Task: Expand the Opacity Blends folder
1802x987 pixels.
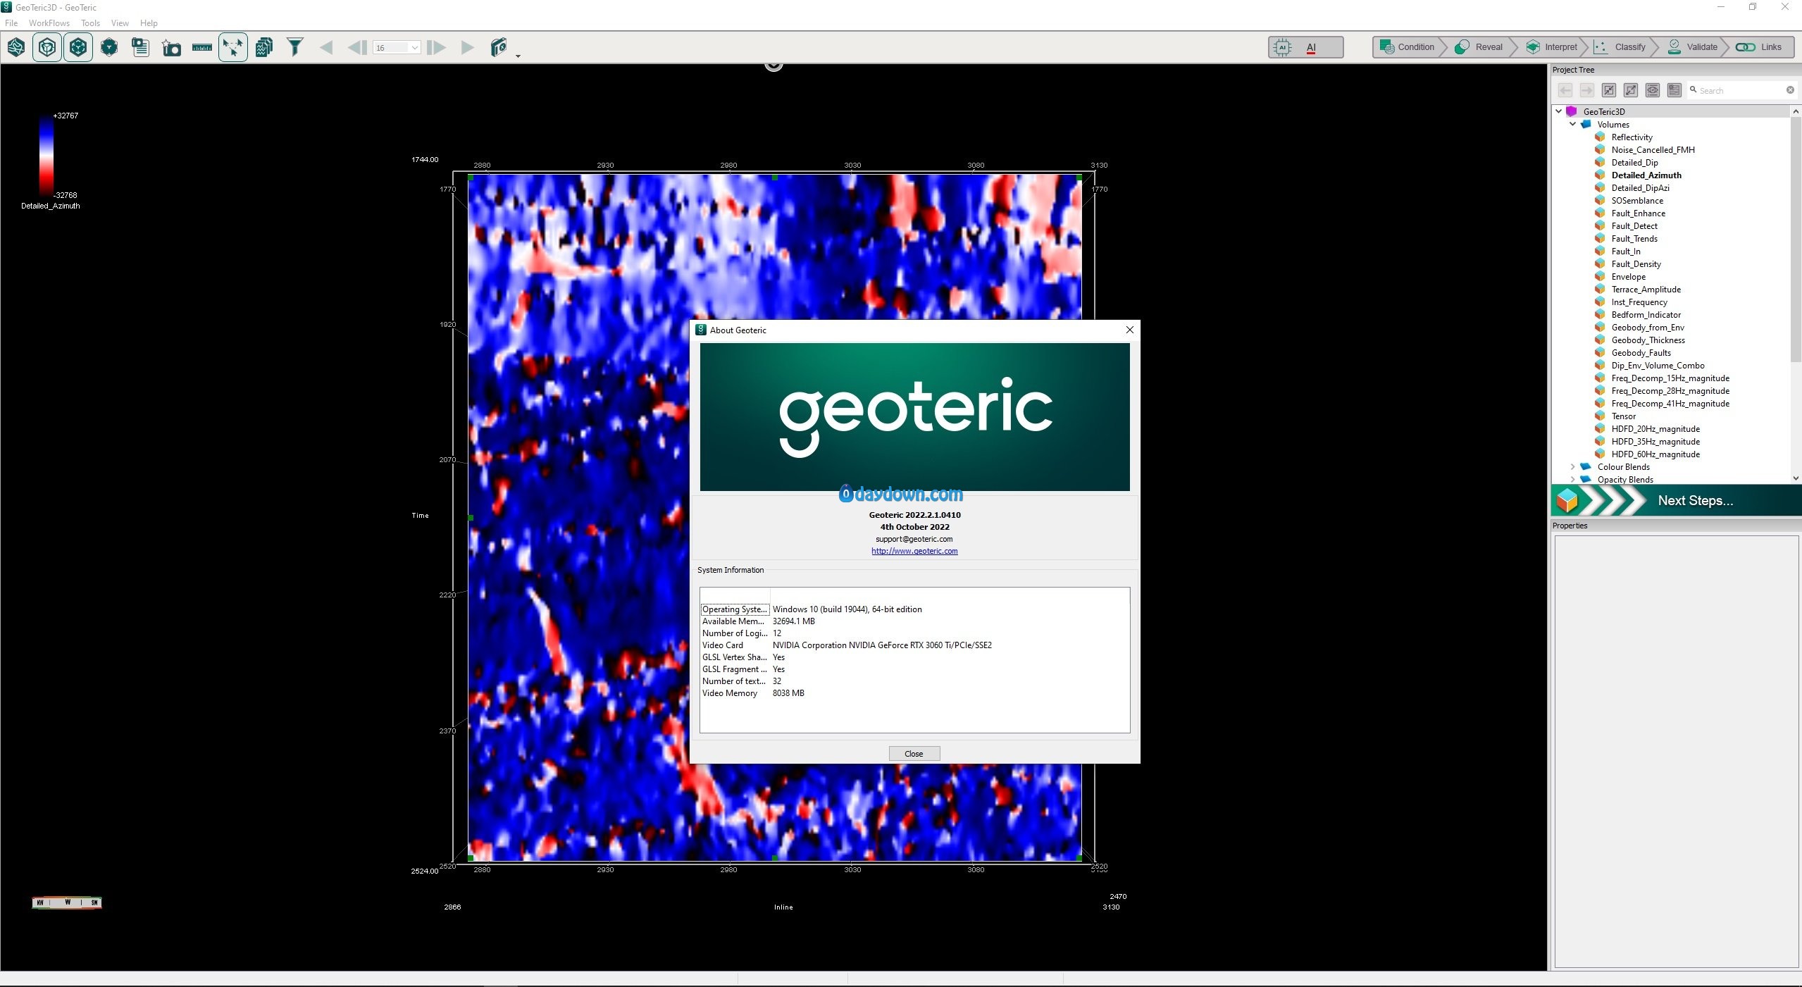Action: (1572, 479)
